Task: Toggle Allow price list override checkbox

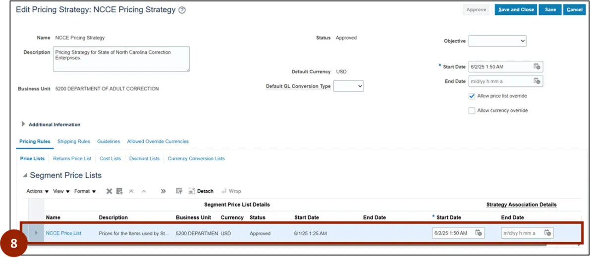Action: (x=472, y=96)
